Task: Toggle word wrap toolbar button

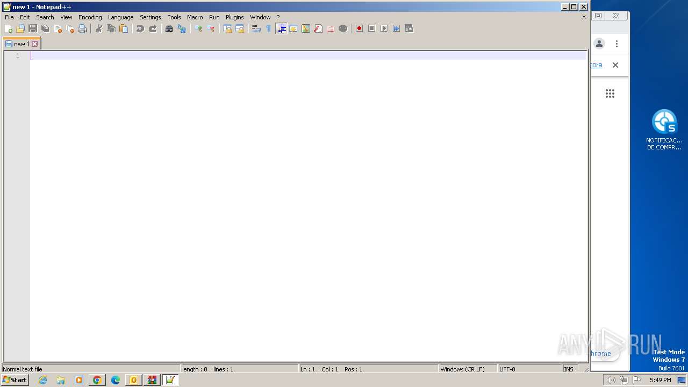Action: (256, 28)
